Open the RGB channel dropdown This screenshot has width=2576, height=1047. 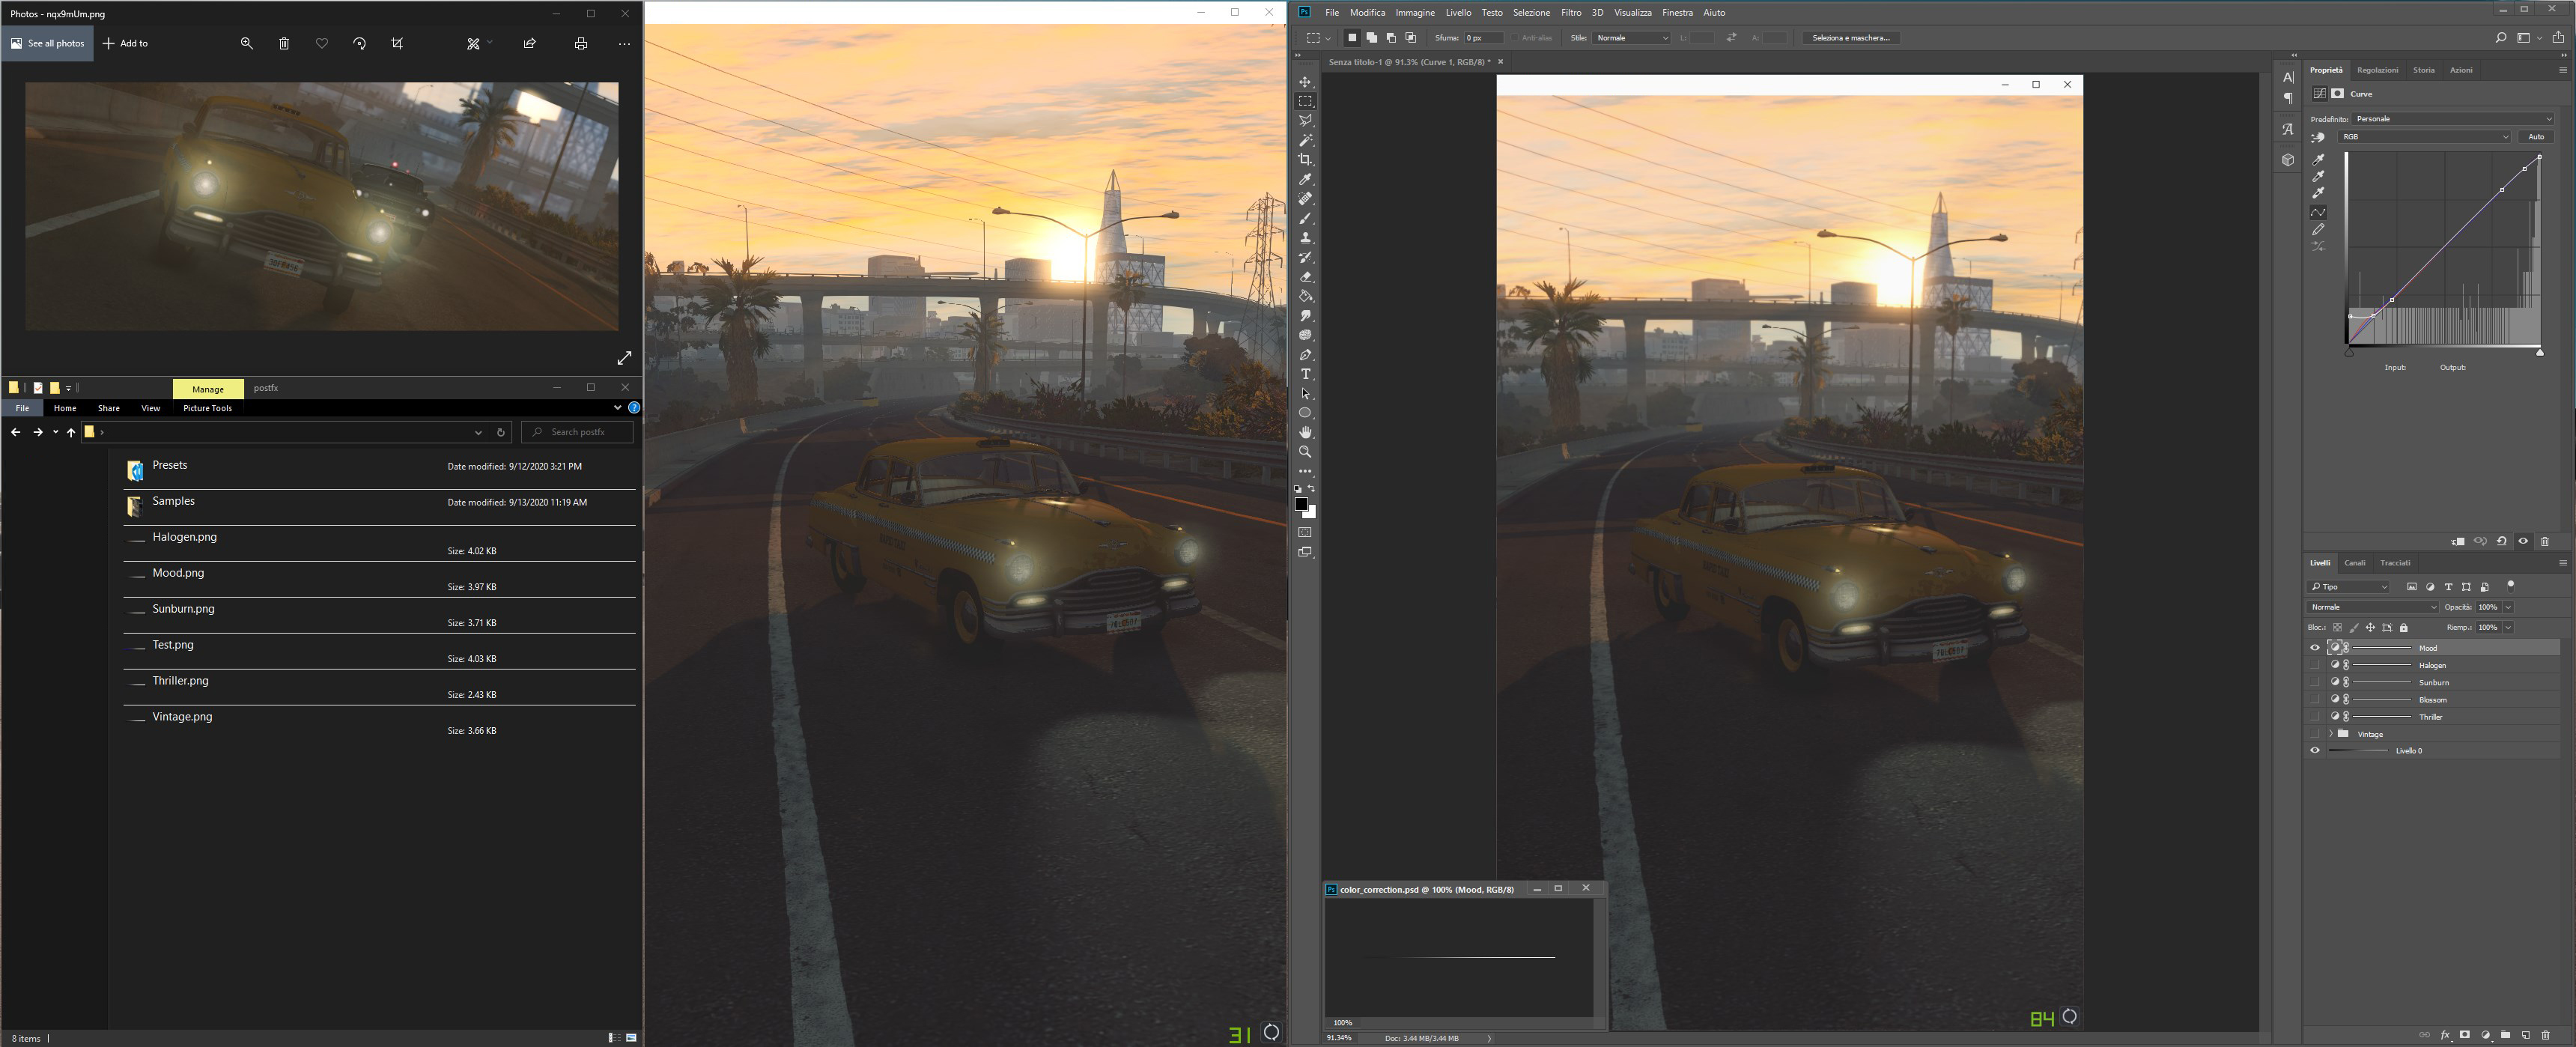pyautogui.click(x=2425, y=137)
